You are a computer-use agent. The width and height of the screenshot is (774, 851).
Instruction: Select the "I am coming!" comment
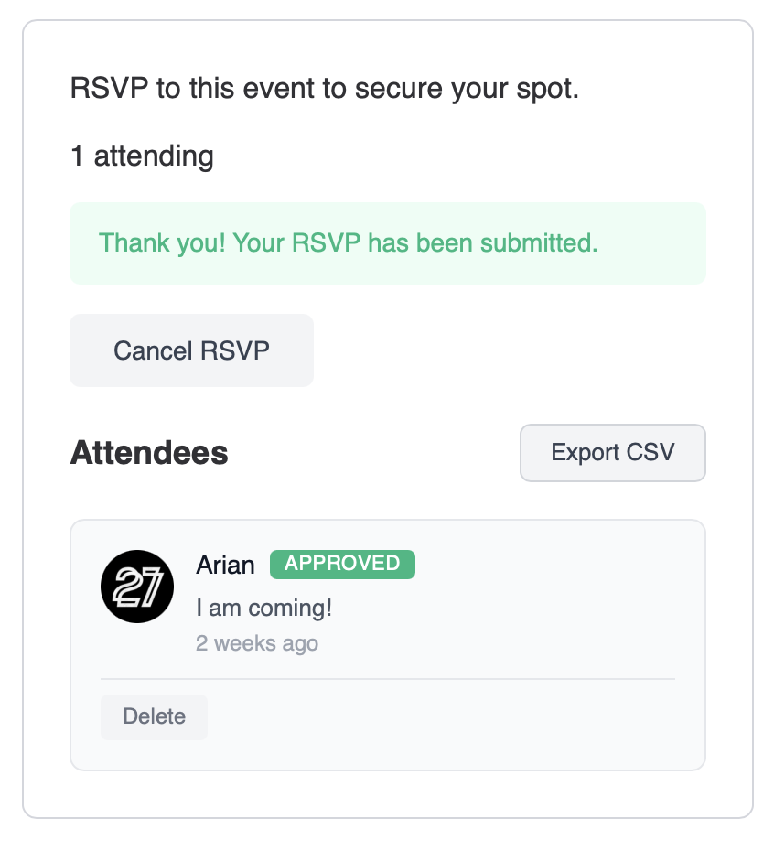tap(263, 608)
